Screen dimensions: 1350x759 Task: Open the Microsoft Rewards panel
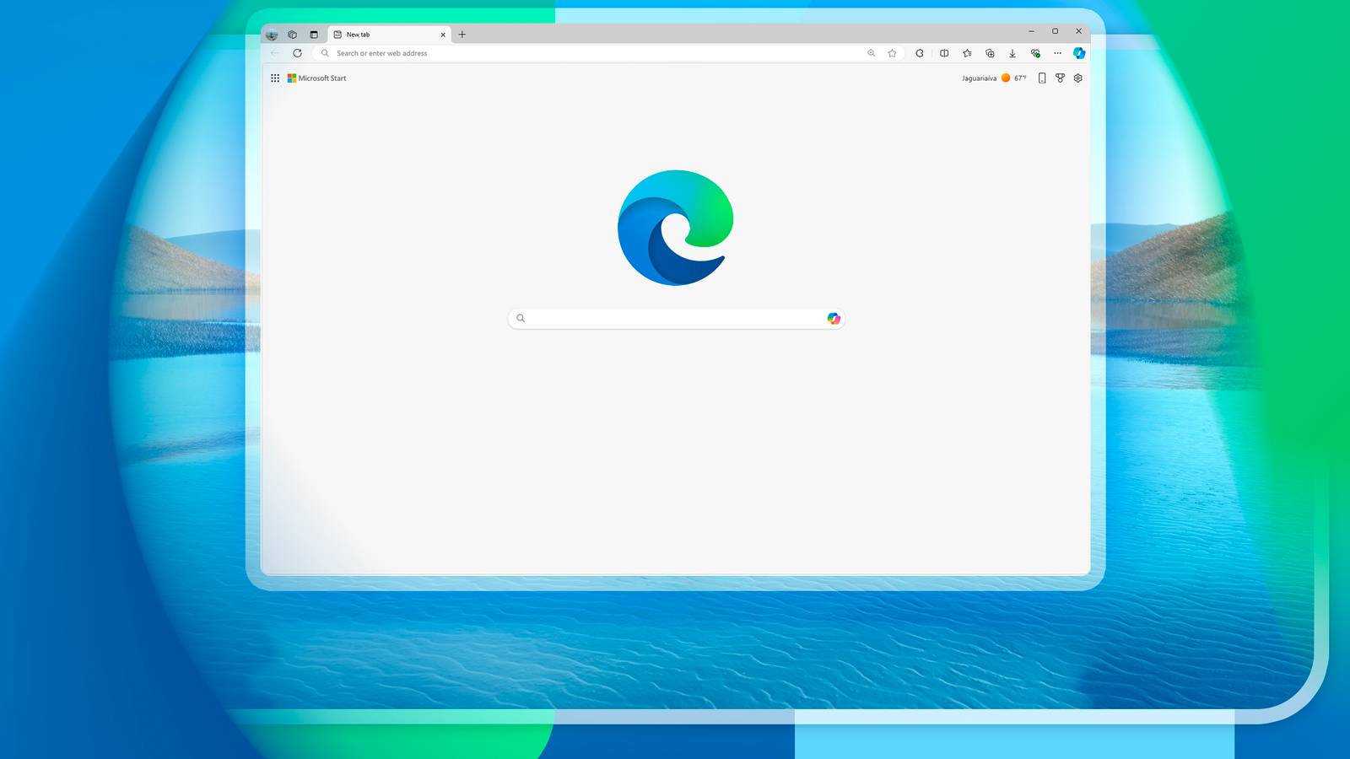(1060, 78)
